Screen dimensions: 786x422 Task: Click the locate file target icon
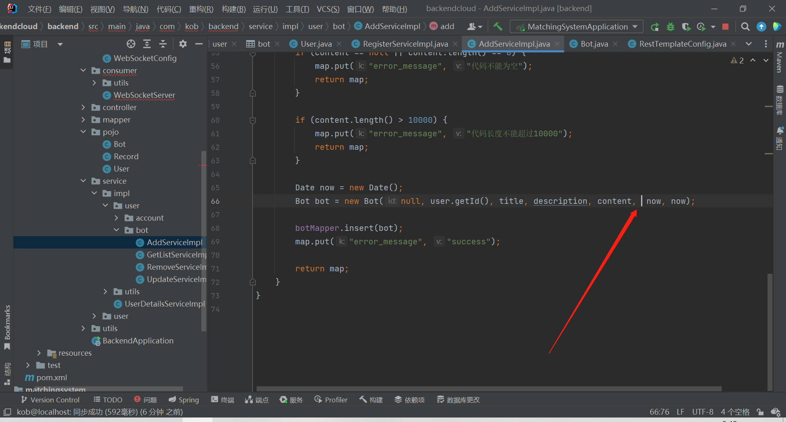tap(131, 44)
